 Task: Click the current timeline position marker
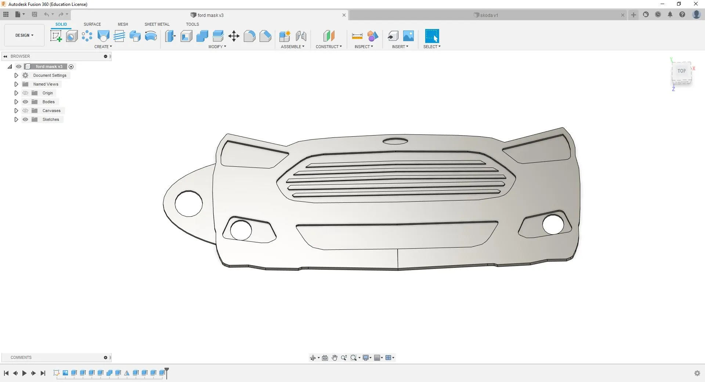pos(166,372)
